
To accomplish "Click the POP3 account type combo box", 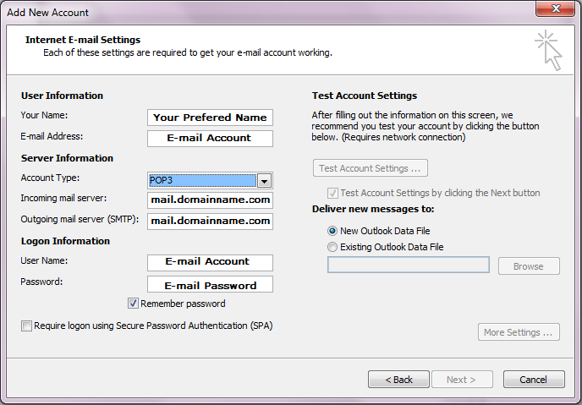I will (201, 180).
